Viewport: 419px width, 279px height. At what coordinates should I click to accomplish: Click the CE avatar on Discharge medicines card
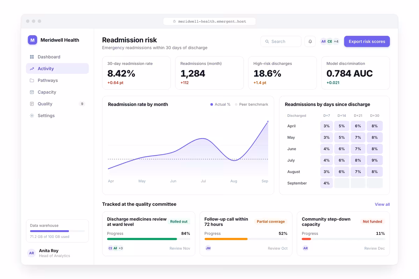click(x=110, y=248)
